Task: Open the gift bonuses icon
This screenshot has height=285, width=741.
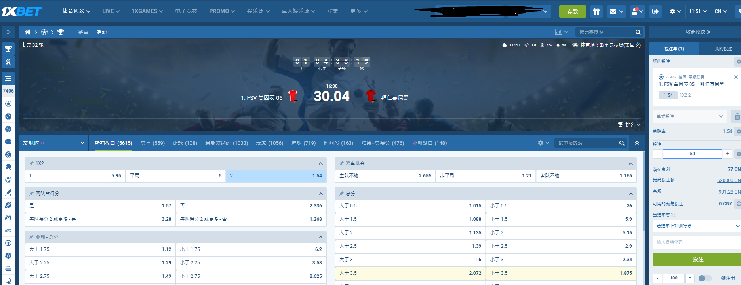Action: point(596,11)
